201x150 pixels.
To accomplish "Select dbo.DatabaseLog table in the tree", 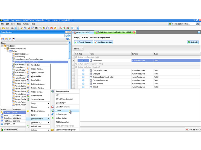I will (x=22, y=54).
